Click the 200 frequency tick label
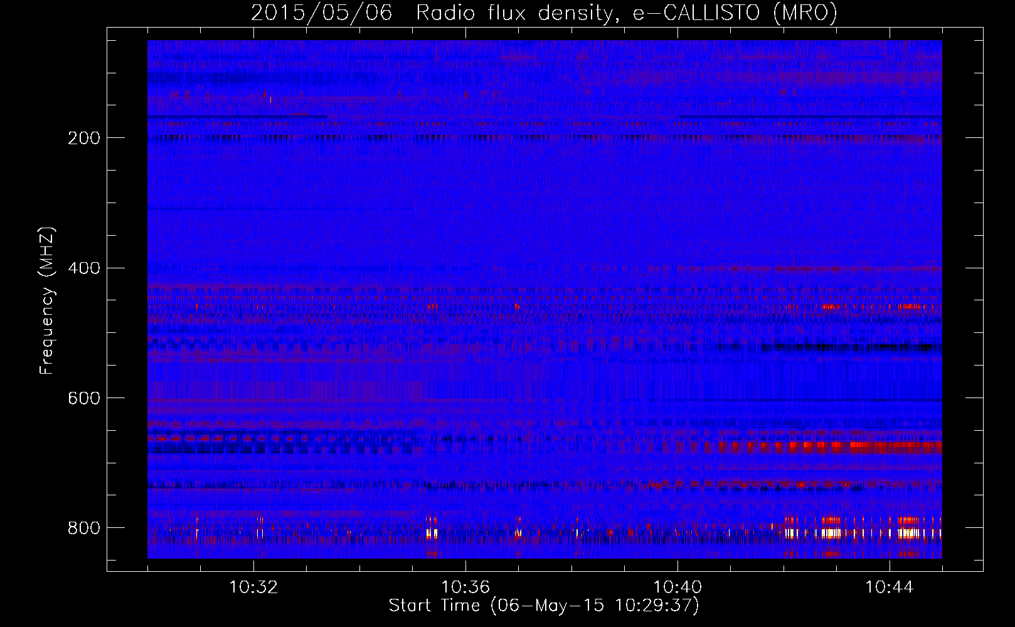Viewport: 1015px width, 627px height. tap(84, 138)
